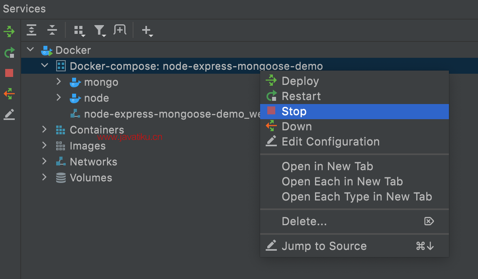Click the whale icon beside mongo
The image size is (478, 279).
point(75,82)
